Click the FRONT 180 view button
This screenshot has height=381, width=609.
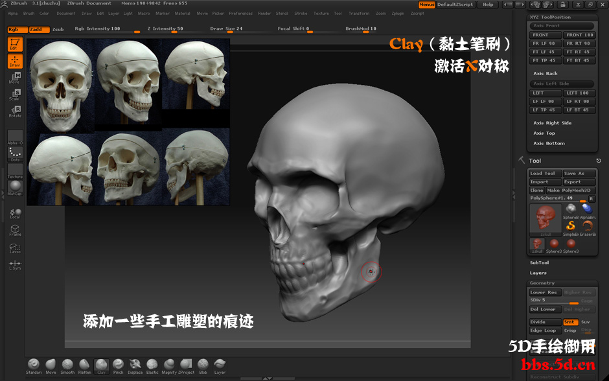(x=579, y=35)
